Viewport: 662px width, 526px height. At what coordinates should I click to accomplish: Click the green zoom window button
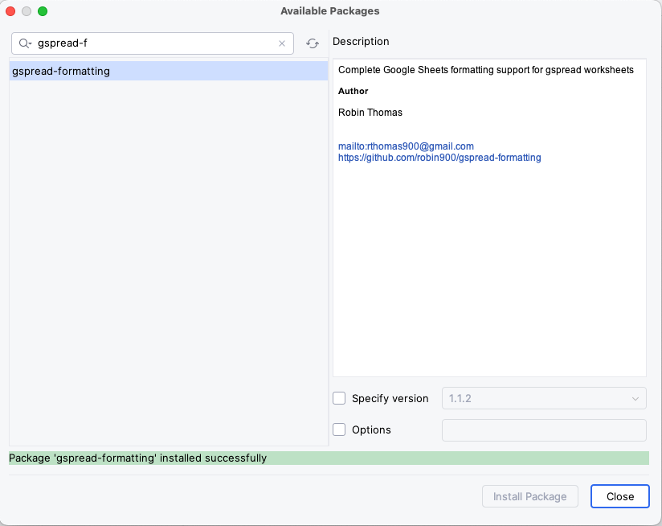pyautogui.click(x=43, y=11)
